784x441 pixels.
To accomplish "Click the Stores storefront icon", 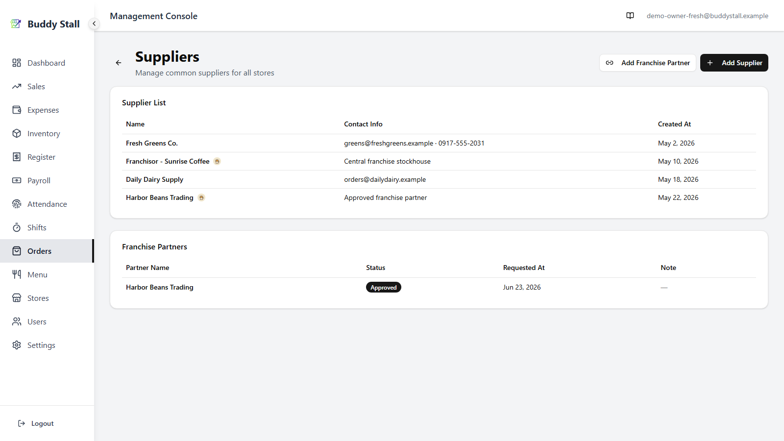I will [17, 298].
